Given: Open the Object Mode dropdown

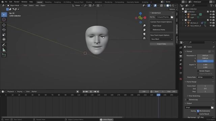Looking at the screenshot, I should [x=14, y=6].
